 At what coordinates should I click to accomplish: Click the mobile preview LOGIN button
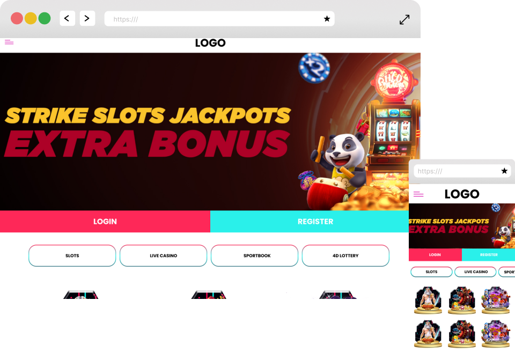tap(435, 255)
